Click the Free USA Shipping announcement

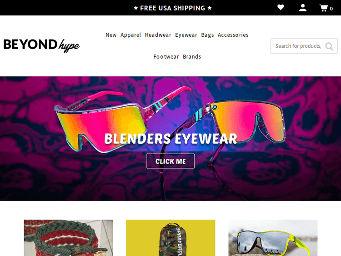point(172,8)
